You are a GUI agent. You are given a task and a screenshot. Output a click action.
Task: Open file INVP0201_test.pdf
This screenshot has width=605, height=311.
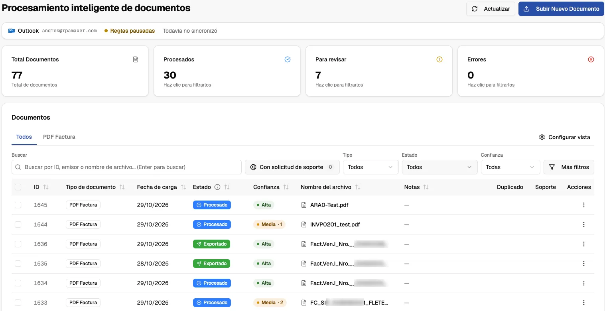[x=335, y=224]
